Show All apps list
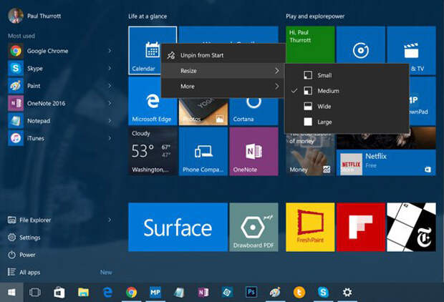This screenshot has width=444, height=302. click(24, 272)
